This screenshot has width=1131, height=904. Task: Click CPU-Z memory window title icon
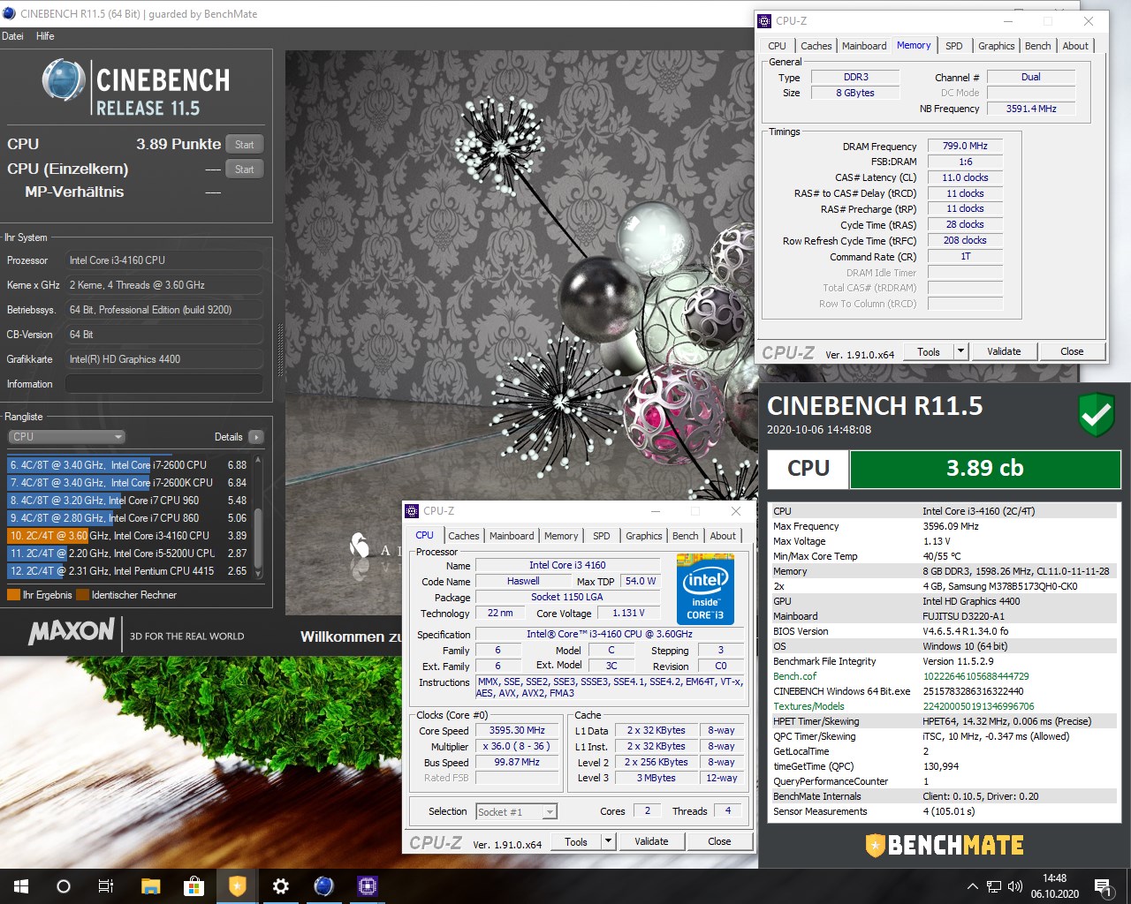coord(765,21)
